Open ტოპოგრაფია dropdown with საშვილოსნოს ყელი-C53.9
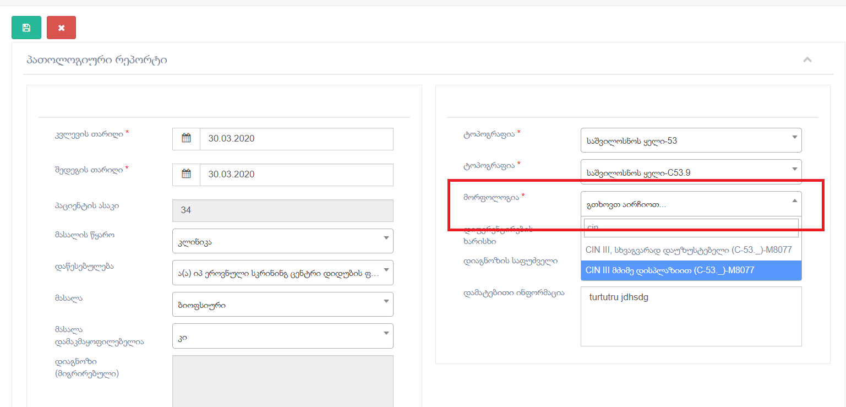Image resolution: width=846 pixels, height=407 pixels. [x=691, y=172]
